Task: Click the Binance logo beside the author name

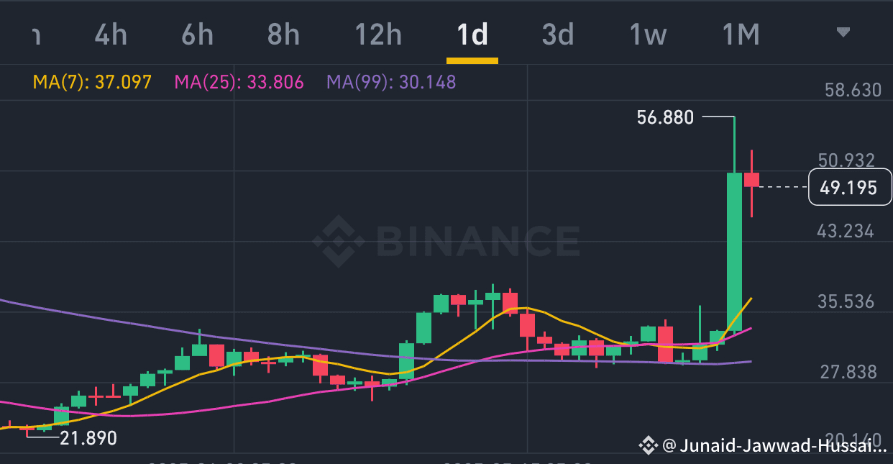Action: 649,447
